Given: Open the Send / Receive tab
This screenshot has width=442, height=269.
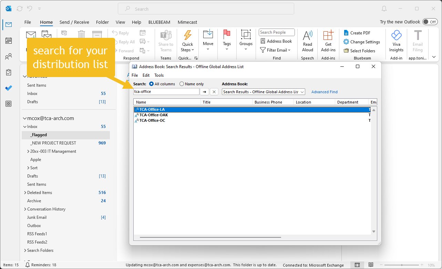Looking at the screenshot, I should [x=74, y=22].
